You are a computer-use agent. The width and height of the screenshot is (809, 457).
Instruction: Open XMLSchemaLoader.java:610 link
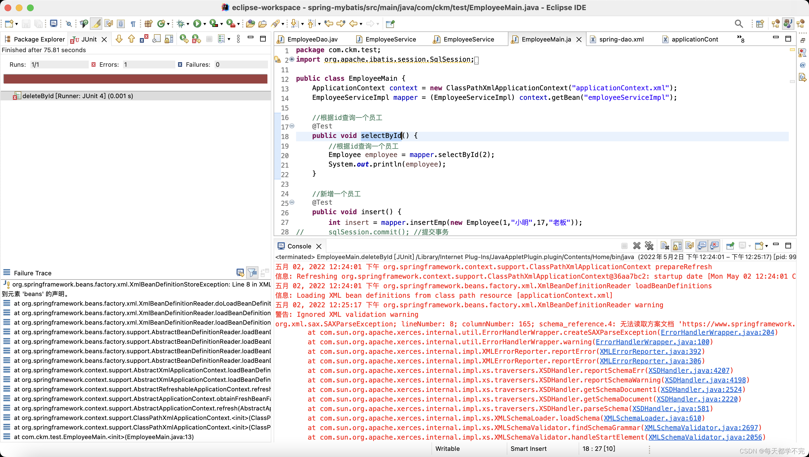point(652,418)
